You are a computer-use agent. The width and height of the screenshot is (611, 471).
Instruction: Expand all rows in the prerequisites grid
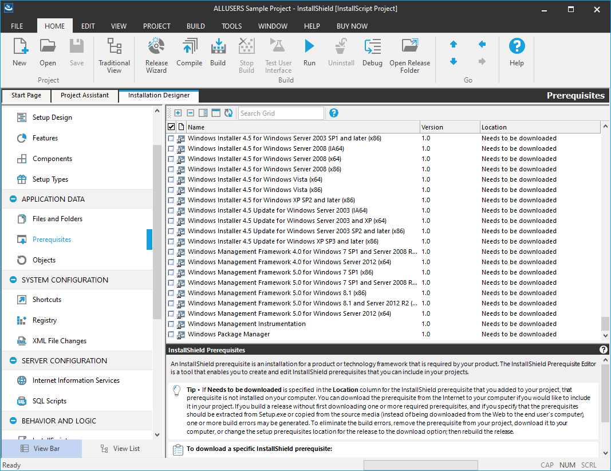(x=178, y=113)
